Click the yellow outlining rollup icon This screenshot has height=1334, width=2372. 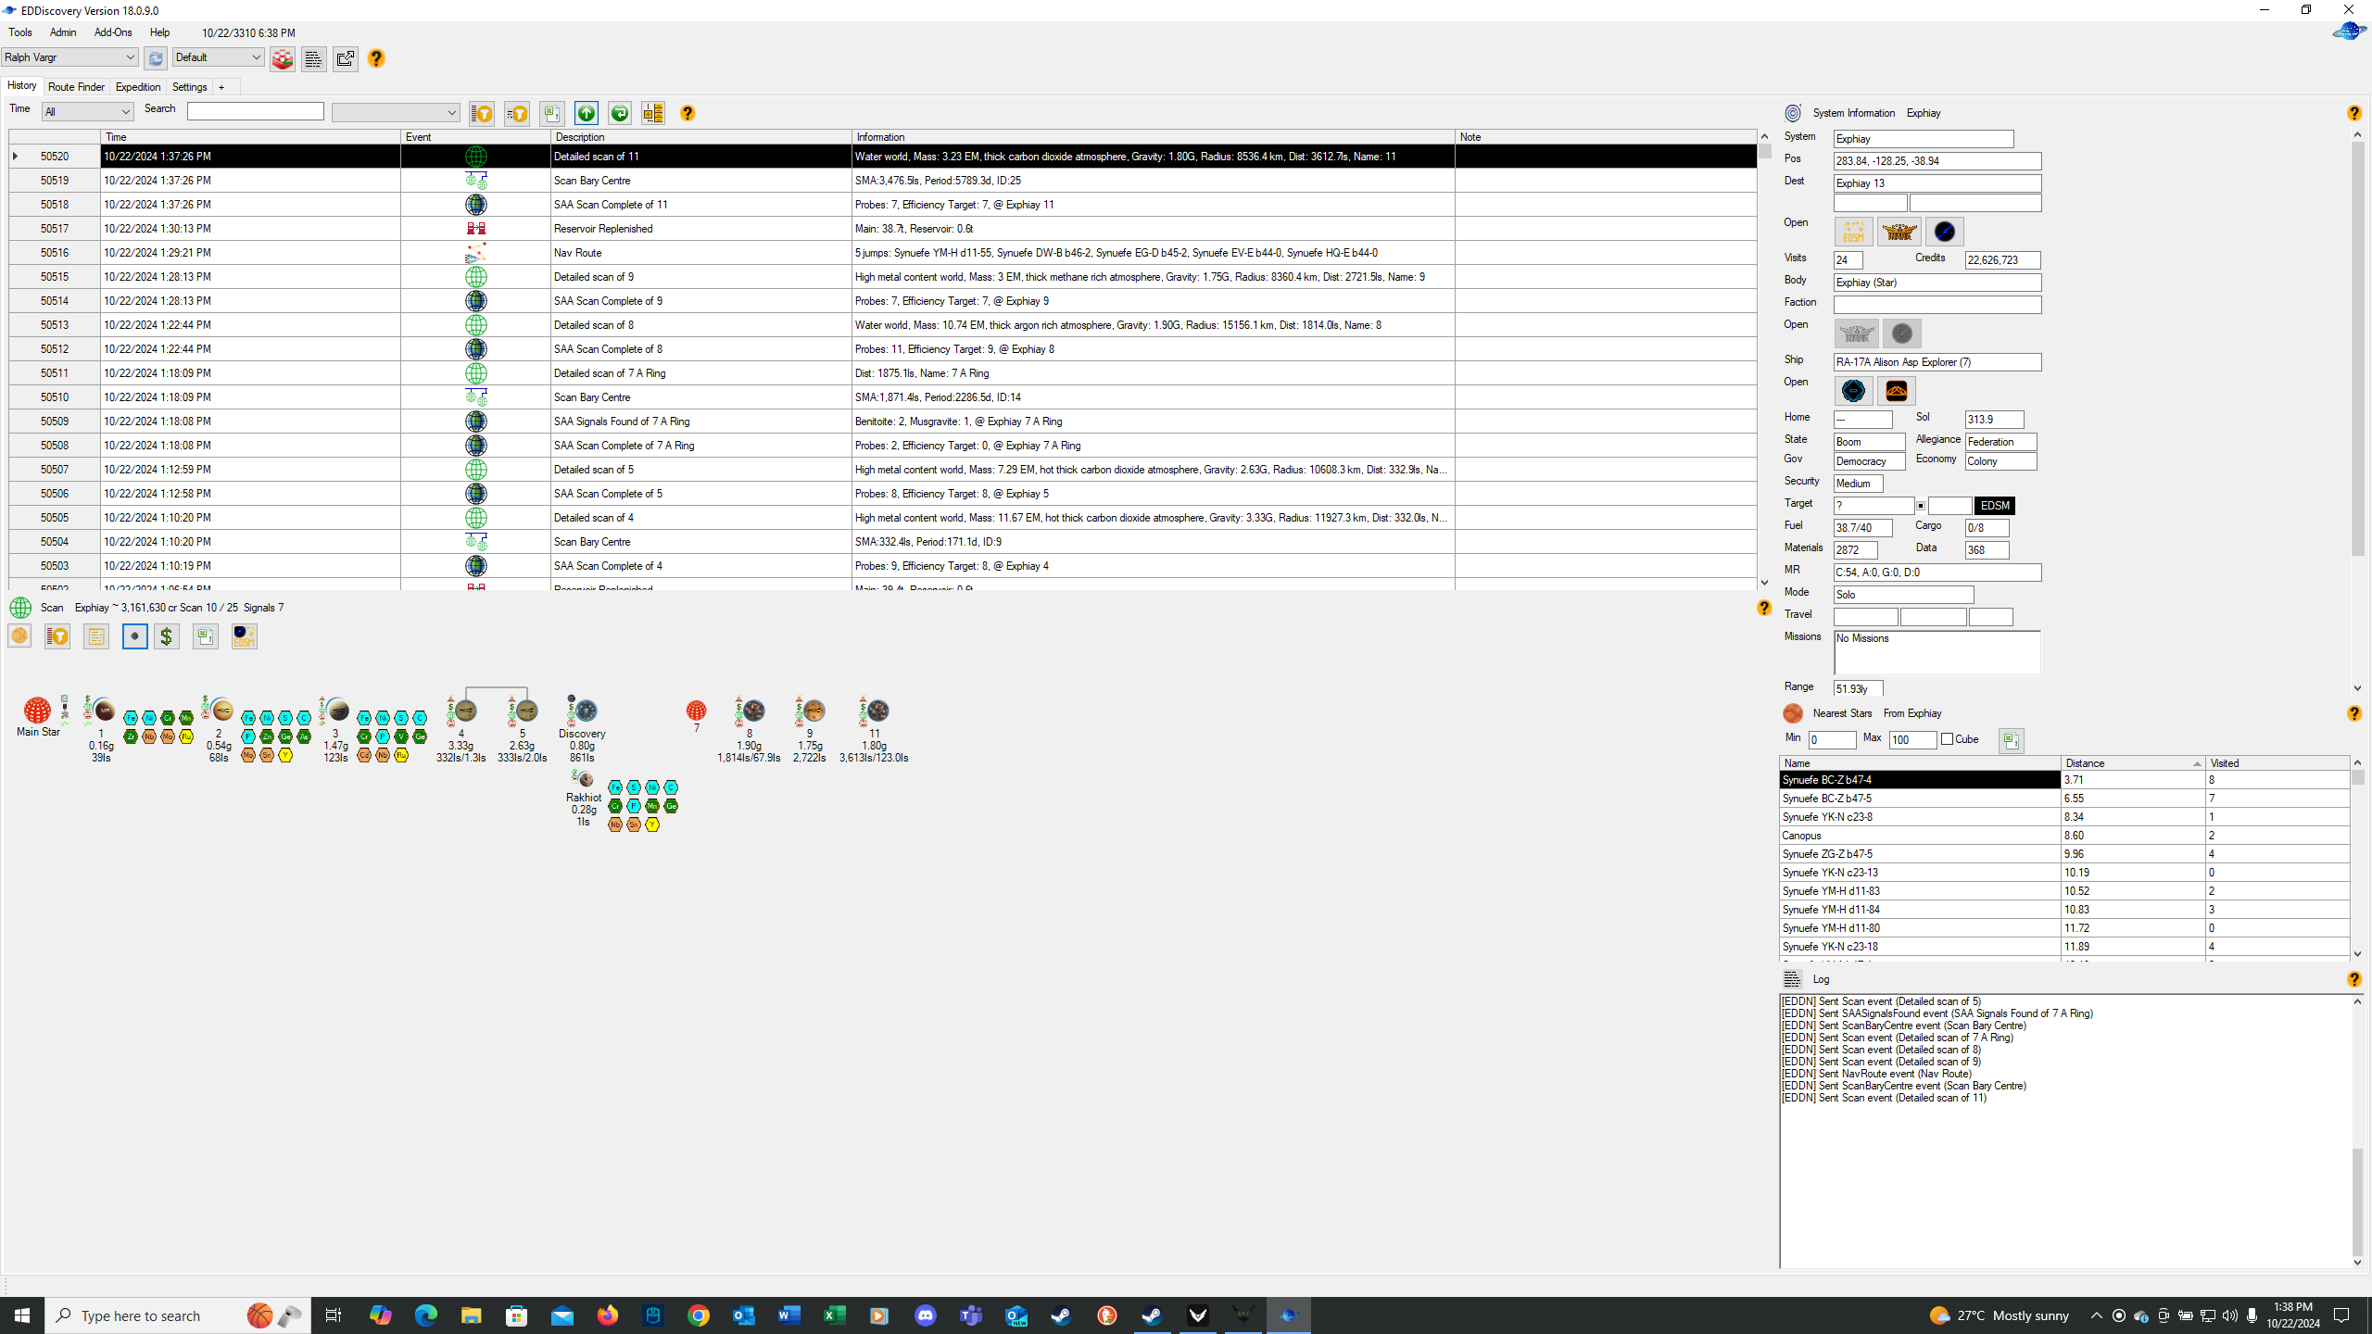(x=653, y=113)
